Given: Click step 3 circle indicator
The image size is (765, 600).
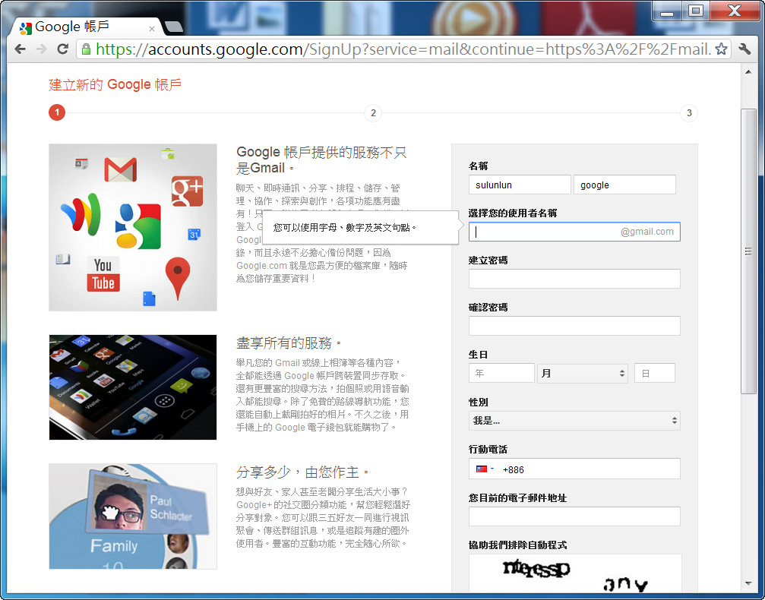Looking at the screenshot, I should 689,112.
